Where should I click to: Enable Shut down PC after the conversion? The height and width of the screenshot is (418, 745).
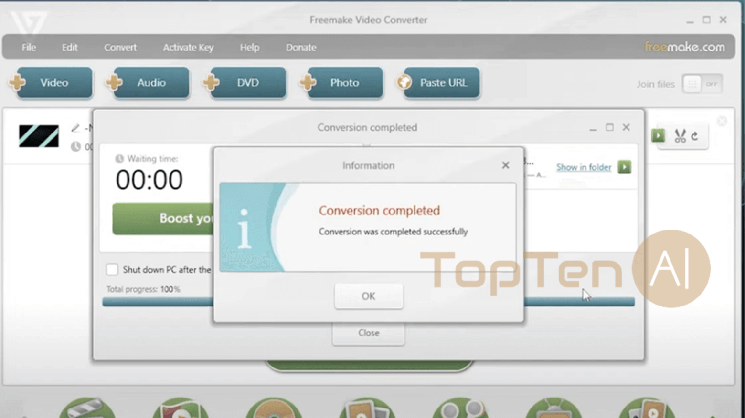click(x=112, y=269)
